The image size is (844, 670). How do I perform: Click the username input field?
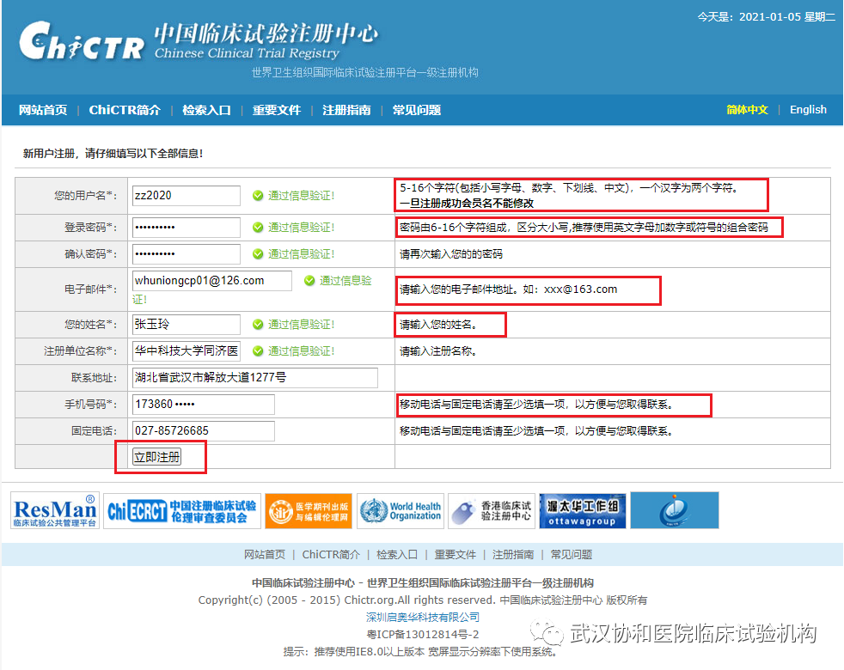(186, 196)
